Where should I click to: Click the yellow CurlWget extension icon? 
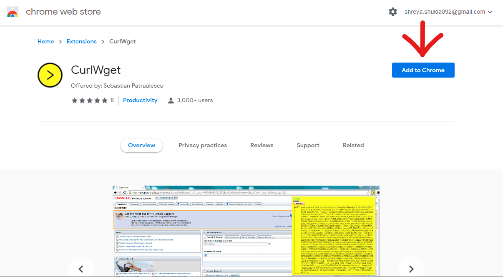50,75
